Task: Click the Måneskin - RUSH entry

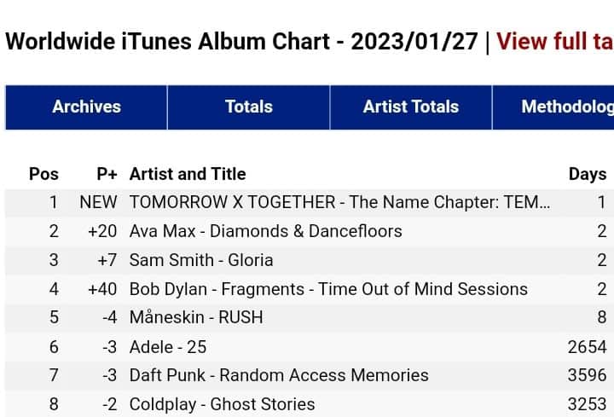Action: click(196, 317)
